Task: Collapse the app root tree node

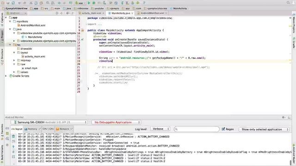Action: (x=6, y=18)
